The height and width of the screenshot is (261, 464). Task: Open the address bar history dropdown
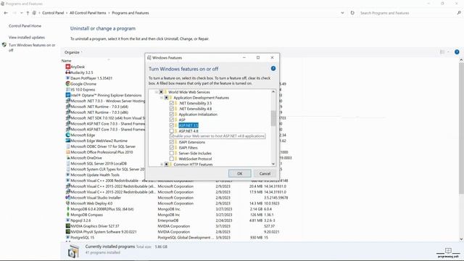coord(342,13)
